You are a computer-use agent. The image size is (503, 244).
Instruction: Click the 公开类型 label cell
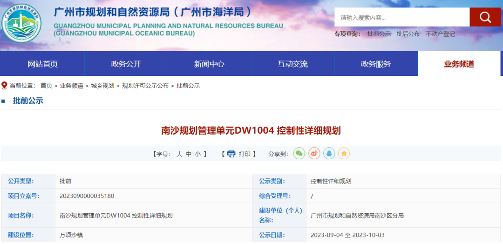(28, 181)
